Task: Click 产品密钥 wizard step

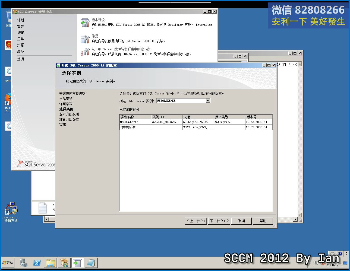Action: 66,99
